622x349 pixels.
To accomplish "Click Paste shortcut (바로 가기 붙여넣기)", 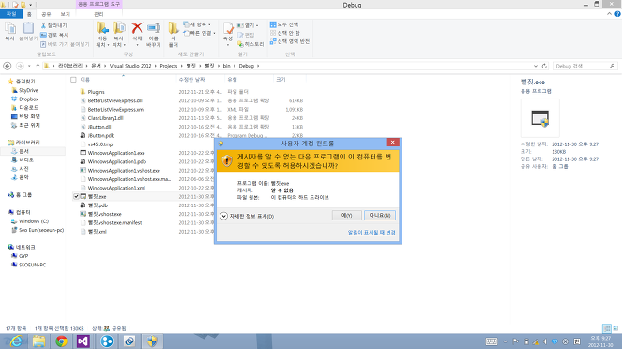I will click(65, 44).
